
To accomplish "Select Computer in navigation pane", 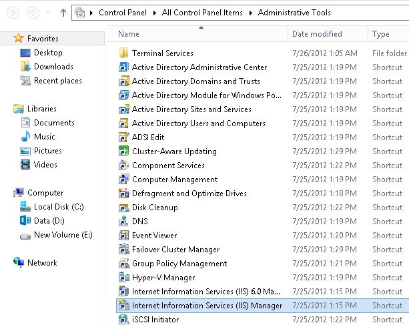I will [x=45, y=193].
